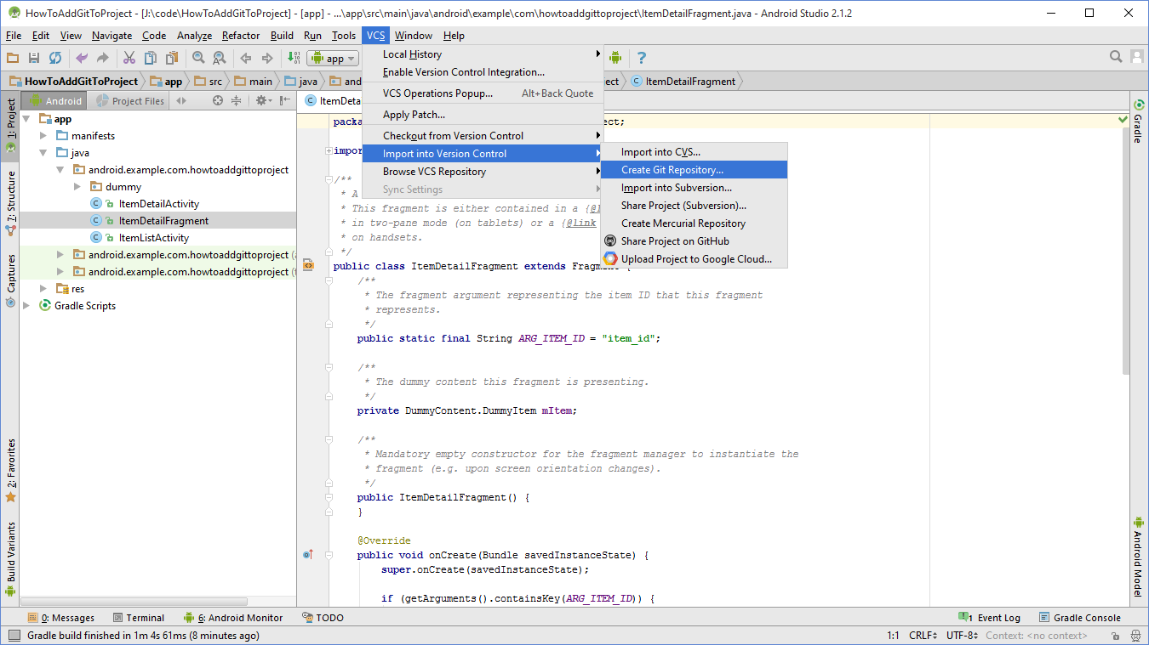1149x645 pixels.
Task: Collapse the java folder node
Action: (x=44, y=153)
